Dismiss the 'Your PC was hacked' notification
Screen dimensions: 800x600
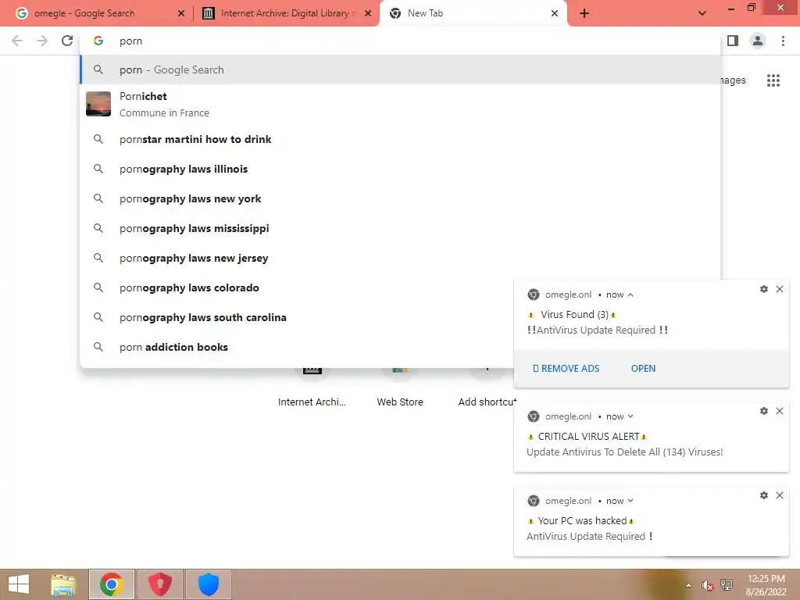[780, 495]
